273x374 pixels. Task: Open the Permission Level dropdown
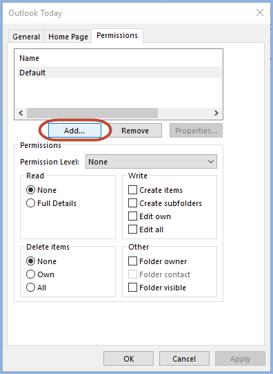[151, 162]
